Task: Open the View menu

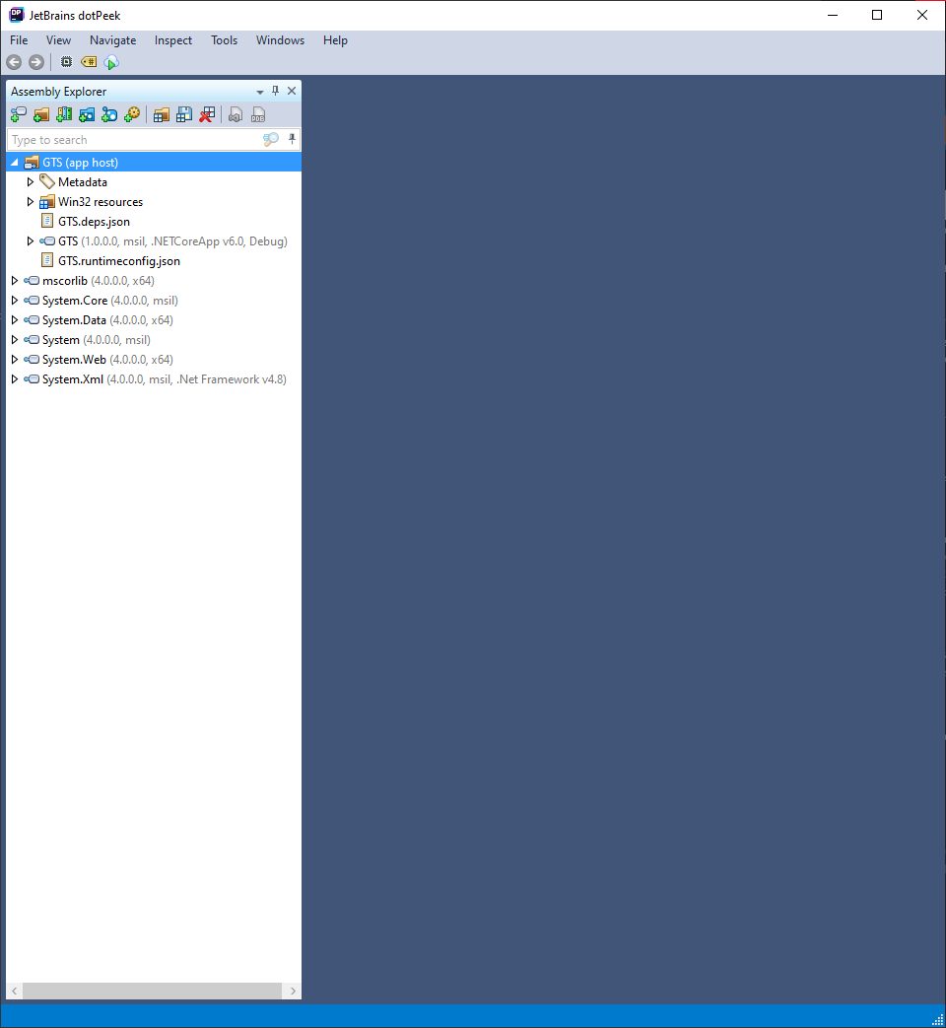Action: (58, 40)
